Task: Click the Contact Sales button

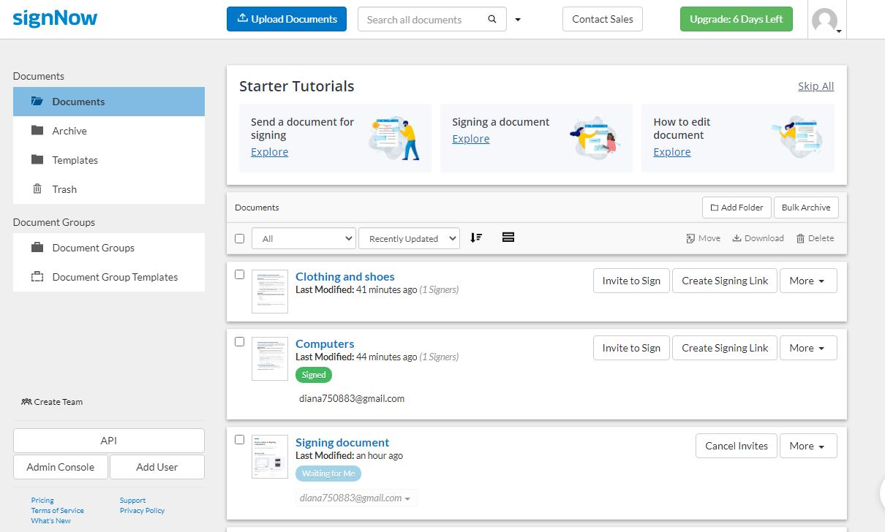Action: click(603, 19)
